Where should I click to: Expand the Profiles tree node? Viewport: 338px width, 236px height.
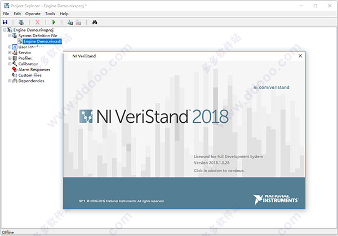point(10,58)
